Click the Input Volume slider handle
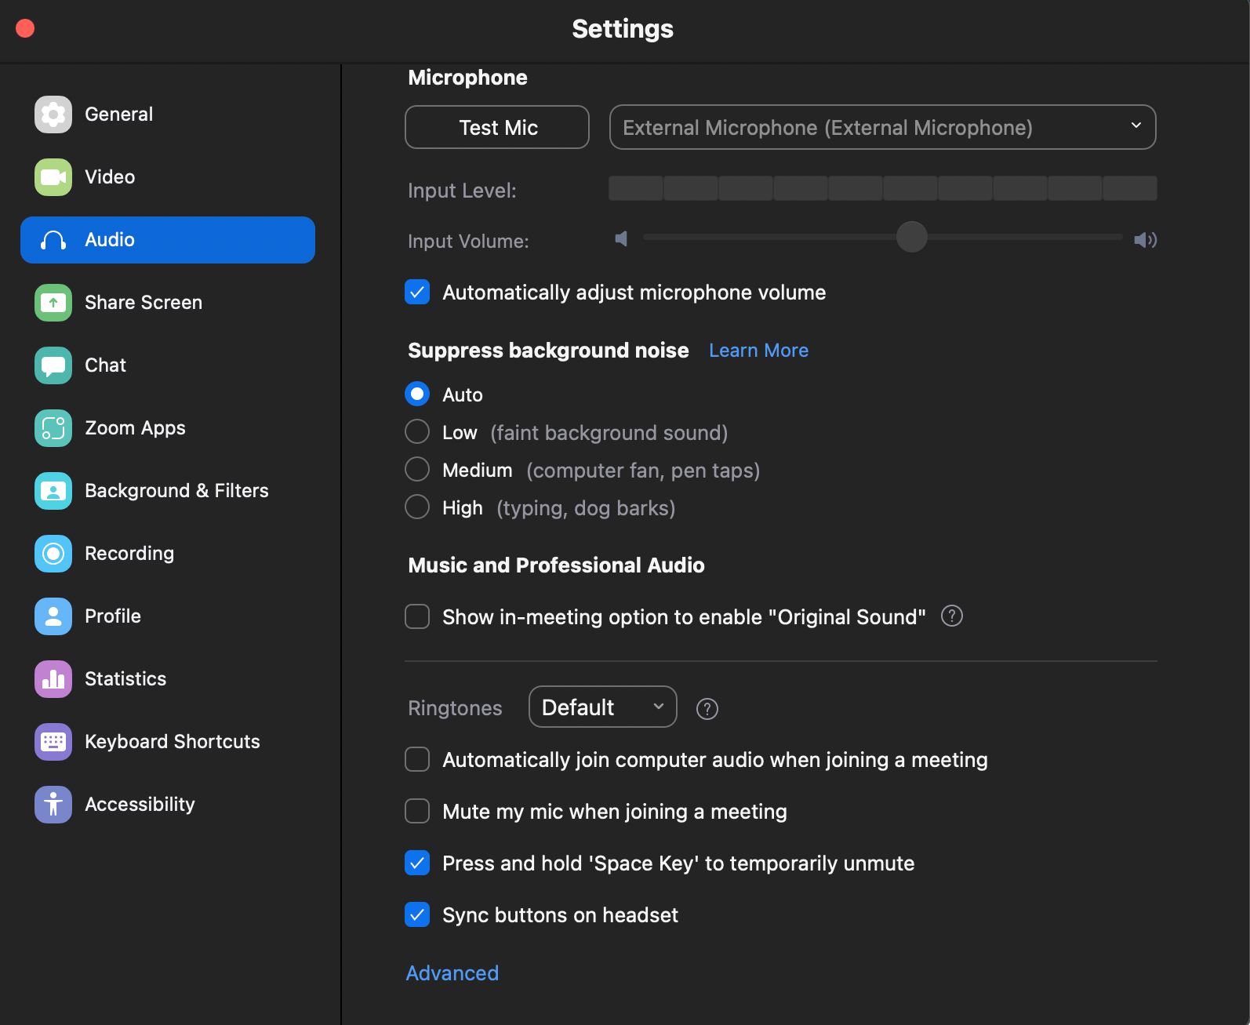 pos(912,237)
